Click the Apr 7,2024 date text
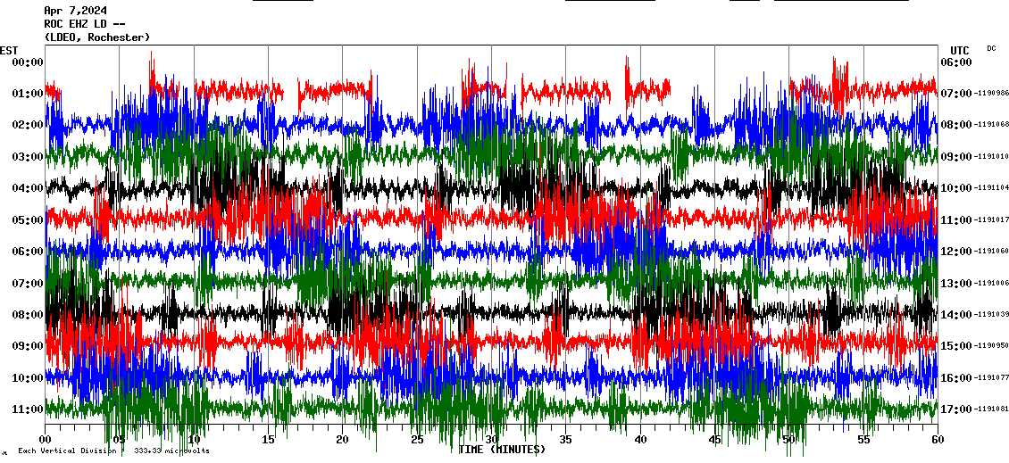The width and height of the screenshot is (1009, 463). (x=76, y=11)
